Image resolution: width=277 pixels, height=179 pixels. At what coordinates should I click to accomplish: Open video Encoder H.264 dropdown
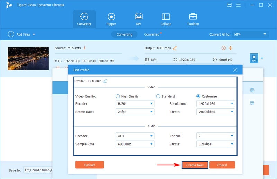pos(135,104)
